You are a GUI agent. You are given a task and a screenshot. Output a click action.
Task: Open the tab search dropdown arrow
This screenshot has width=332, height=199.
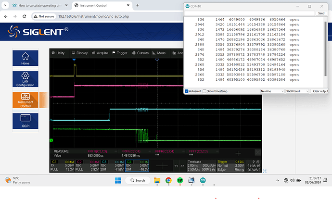(x=5, y=5)
